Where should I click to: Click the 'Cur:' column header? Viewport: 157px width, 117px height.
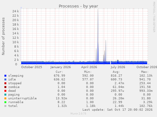pyautogui.click(x=59, y=72)
